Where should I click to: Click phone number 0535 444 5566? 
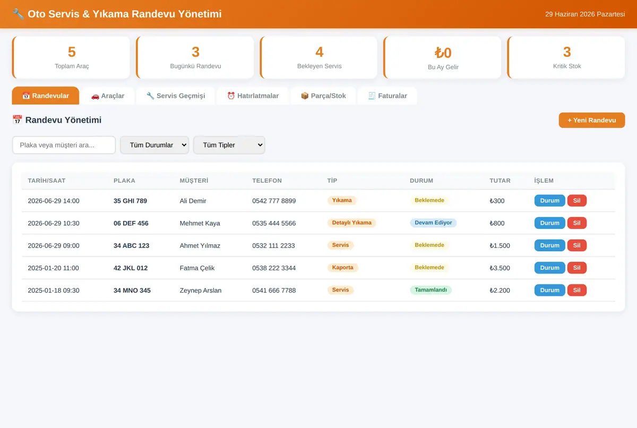pos(274,223)
